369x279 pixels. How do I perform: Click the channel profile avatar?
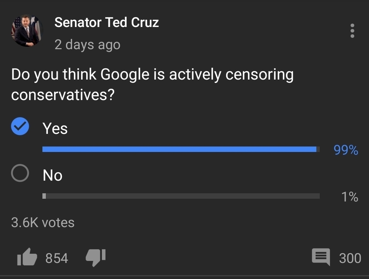[27, 31]
